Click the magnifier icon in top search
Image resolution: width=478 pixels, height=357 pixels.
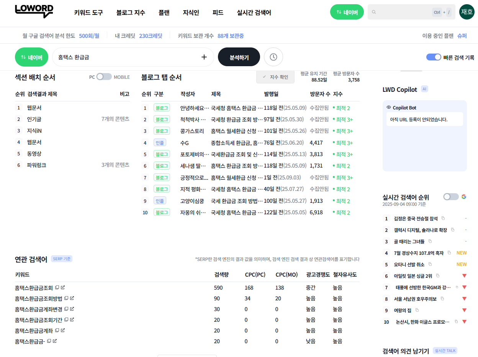click(x=374, y=12)
